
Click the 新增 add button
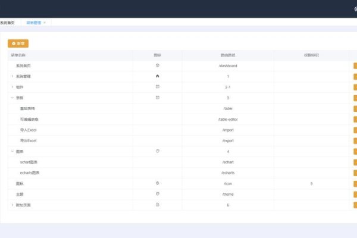(18, 43)
